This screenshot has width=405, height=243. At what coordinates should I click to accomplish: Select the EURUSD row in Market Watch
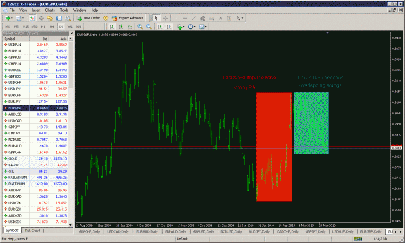36,70
